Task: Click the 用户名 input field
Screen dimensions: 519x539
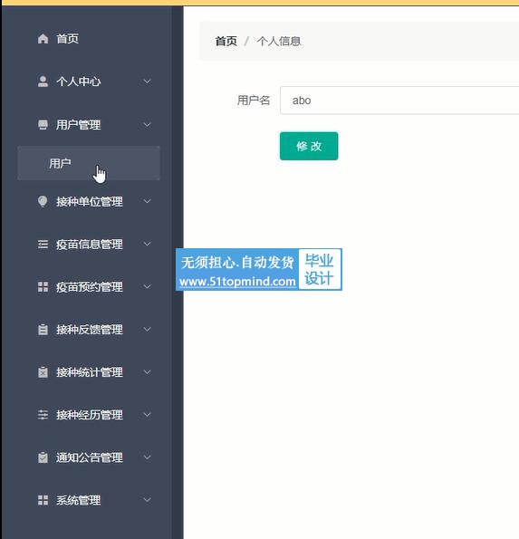Action: (399, 101)
